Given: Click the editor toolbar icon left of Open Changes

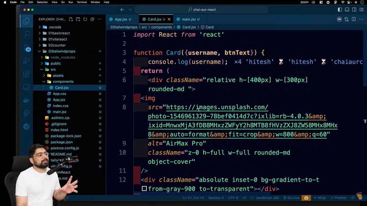Looking at the screenshot, I should point(339,19).
